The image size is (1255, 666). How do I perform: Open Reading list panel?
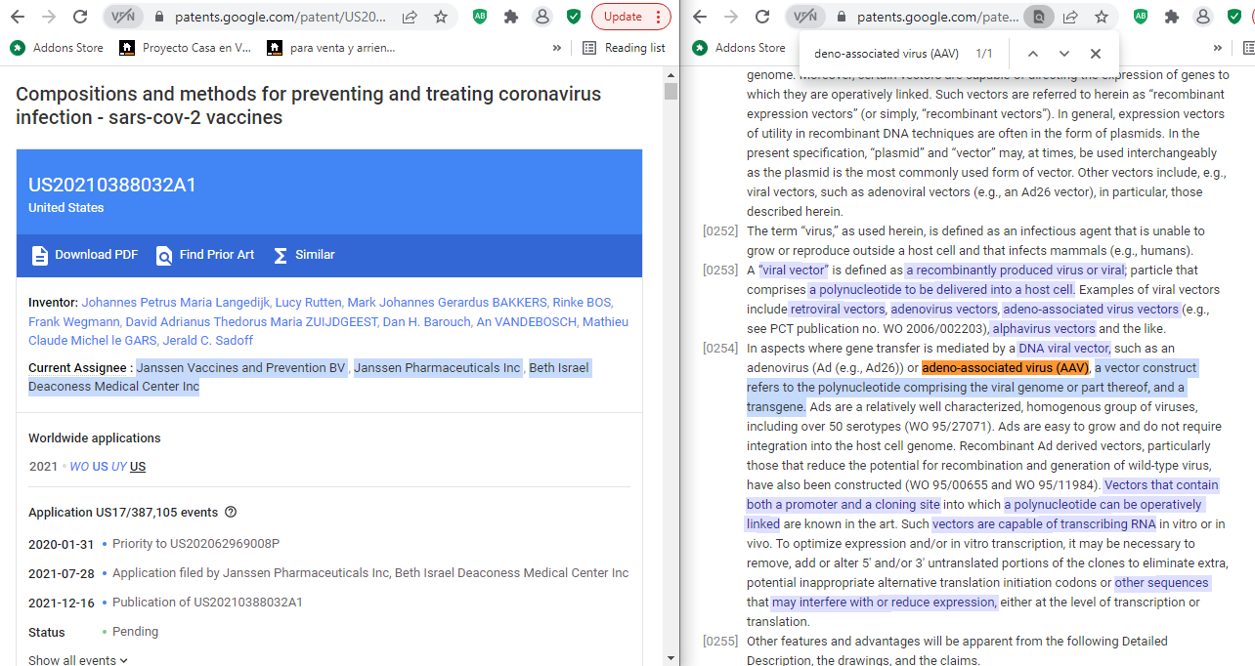click(x=624, y=48)
